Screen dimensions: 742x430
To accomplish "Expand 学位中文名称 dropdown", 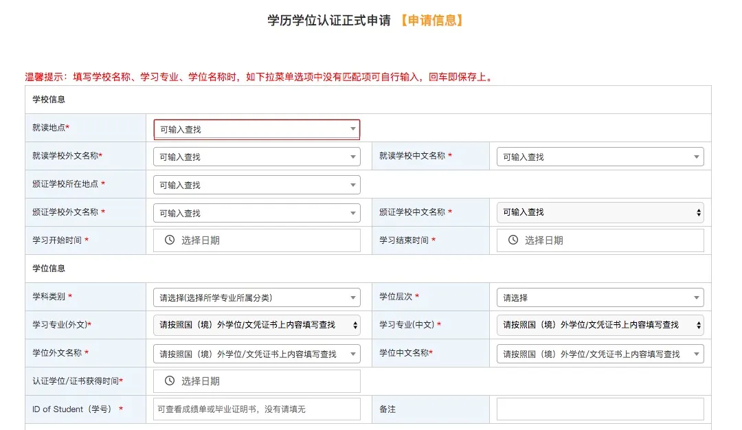I will point(600,354).
